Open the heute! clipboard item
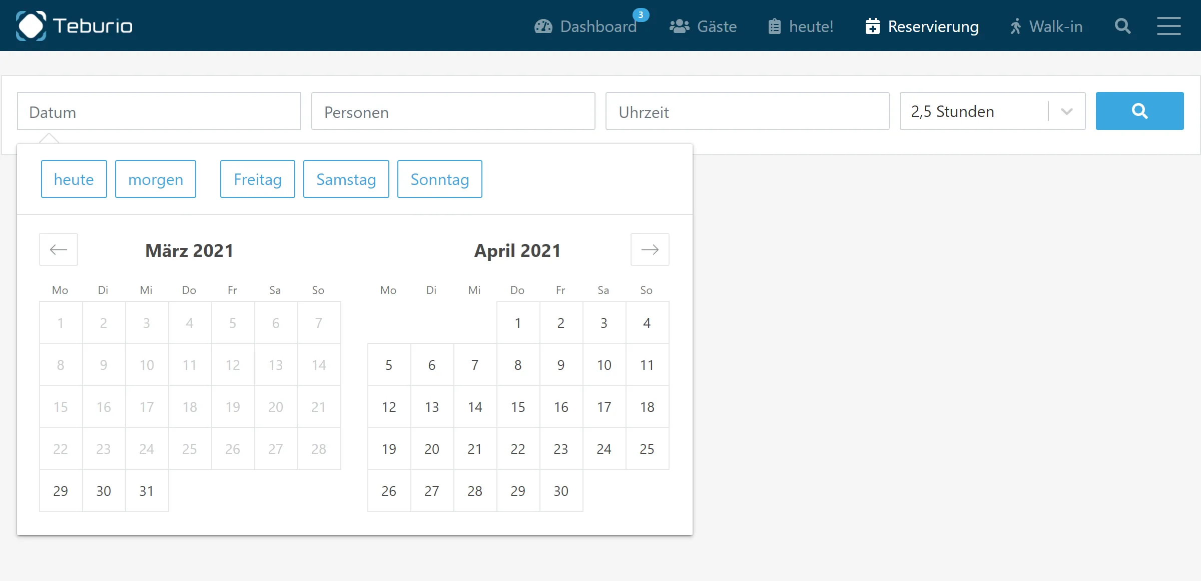 801,26
